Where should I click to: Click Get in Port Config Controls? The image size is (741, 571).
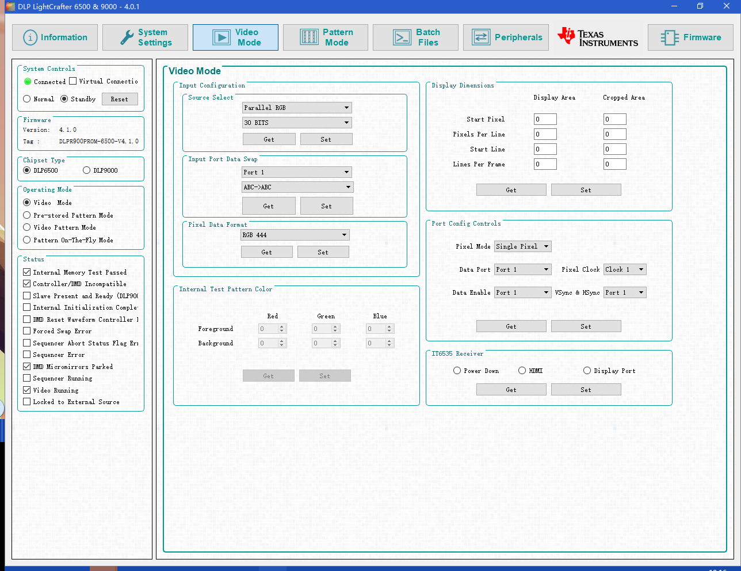511,326
